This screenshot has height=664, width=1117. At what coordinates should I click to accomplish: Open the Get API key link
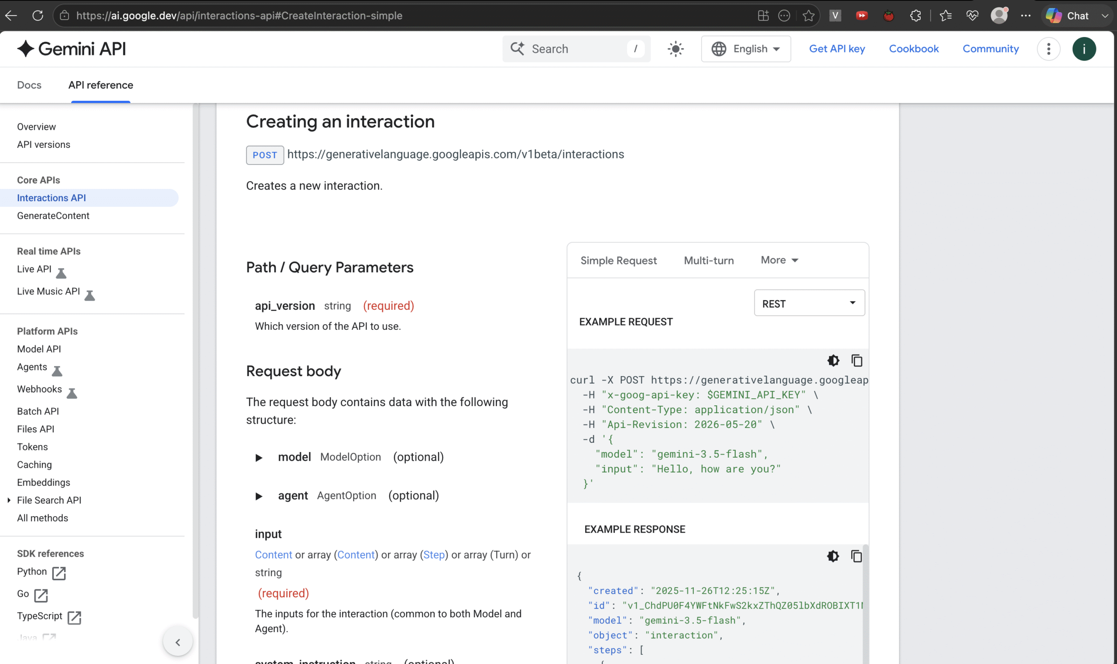click(836, 49)
